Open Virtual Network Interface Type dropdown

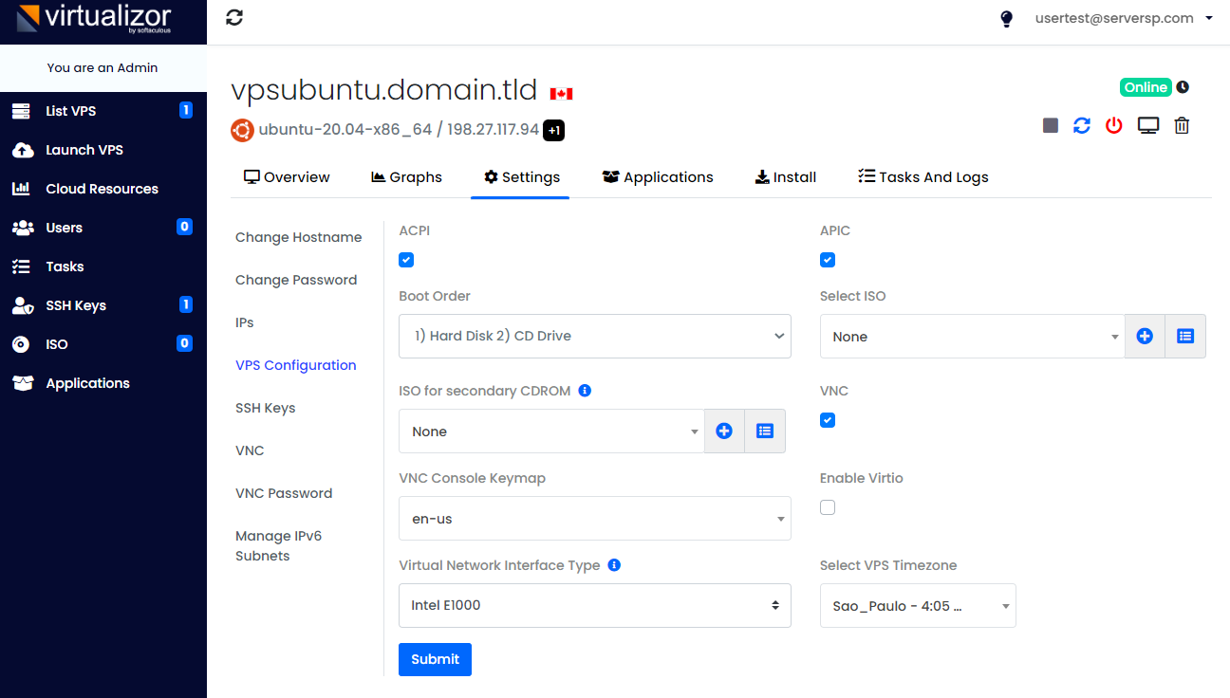595,605
